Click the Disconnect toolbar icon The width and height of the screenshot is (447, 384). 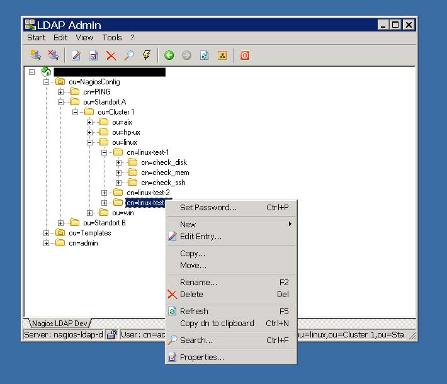pyautogui.click(x=53, y=55)
